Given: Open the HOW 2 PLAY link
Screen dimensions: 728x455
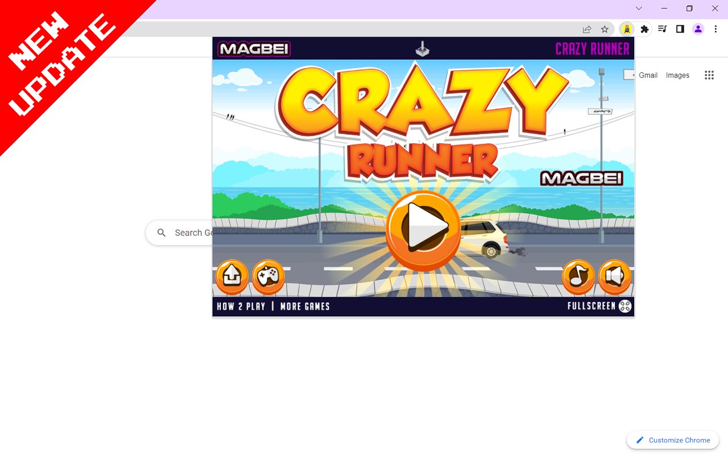Looking at the screenshot, I should pos(241,307).
